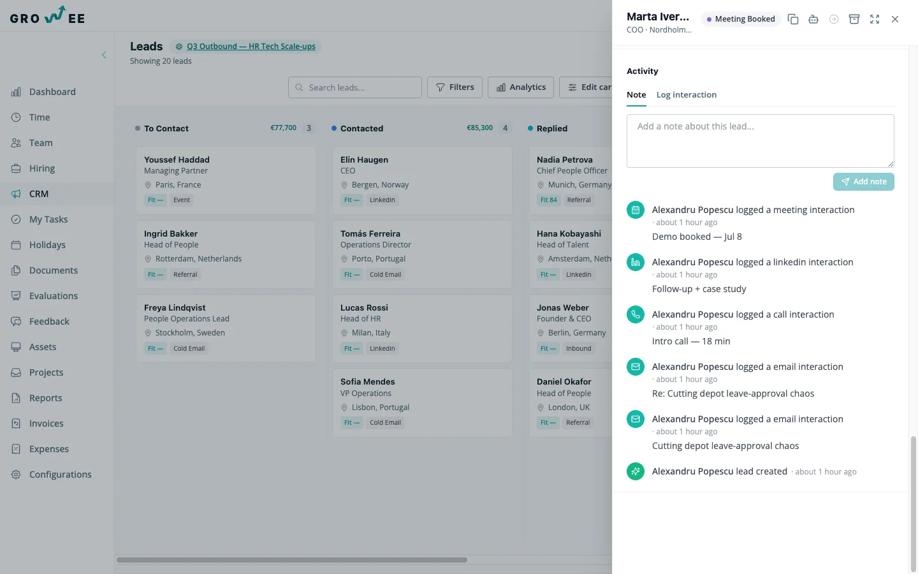Open the Meeting Booked status dropdown
The height and width of the screenshot is (574, 918).
(741, 19)
